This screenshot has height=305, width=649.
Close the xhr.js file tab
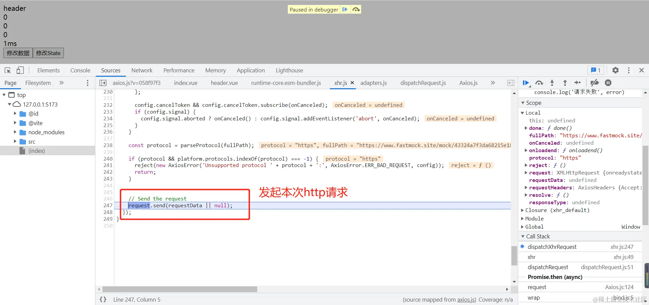pyautogui.click(x=352, y=83)
